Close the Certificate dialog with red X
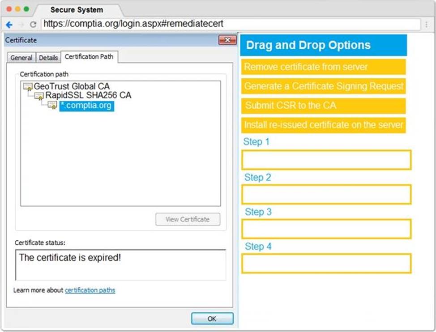This screenshot has height=332, width=436. [x=227, y=40]
